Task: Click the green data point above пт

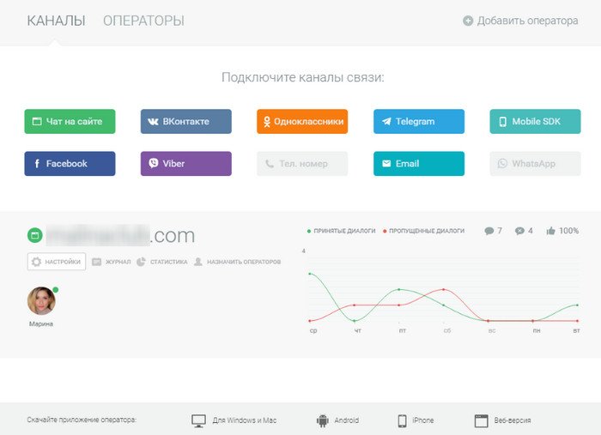Action: 399,289
